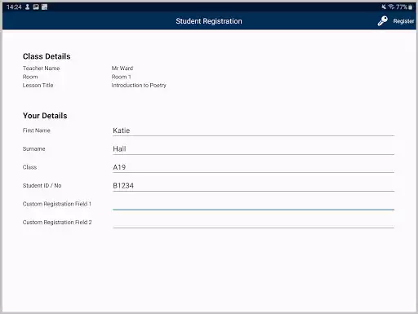The height and width of the screenshot is (314, 418).
Task: Select the Class field showing A19
Action: pyautogui.click(x=253, y=167)
